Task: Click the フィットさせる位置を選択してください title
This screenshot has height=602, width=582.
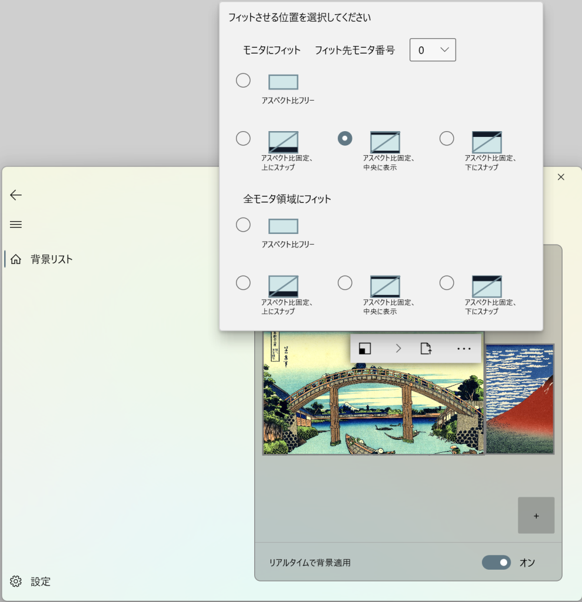Action: tap(300, 17)
